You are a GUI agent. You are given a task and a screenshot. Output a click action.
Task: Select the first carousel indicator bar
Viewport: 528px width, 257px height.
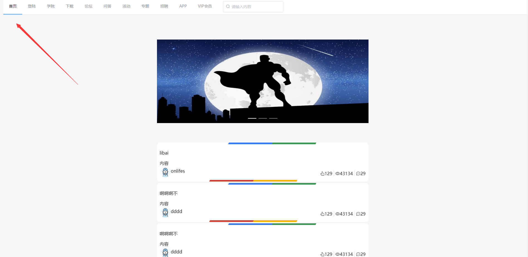[252, 118]
